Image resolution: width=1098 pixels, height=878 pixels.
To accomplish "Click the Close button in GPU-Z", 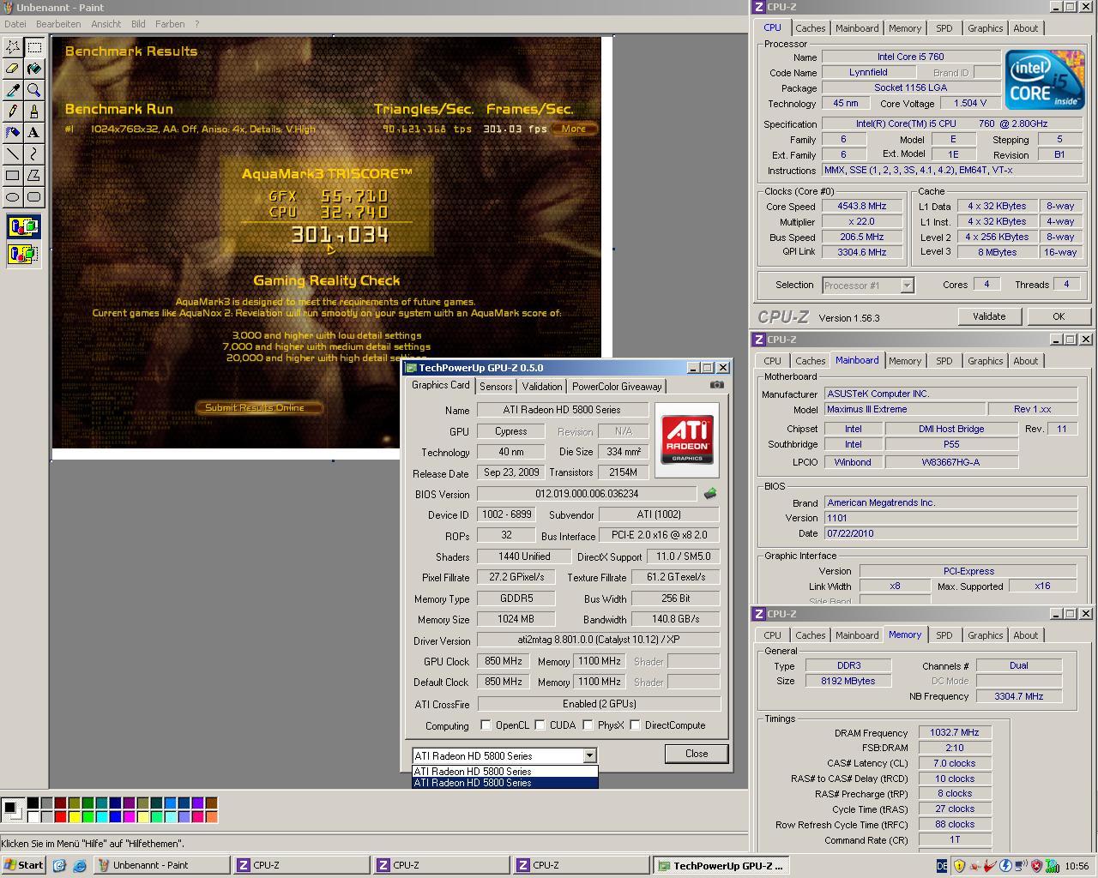I will pos(697,754).
